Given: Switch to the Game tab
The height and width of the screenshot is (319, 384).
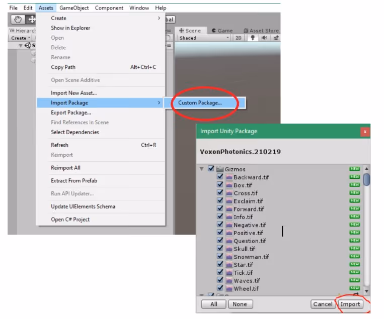Looking at the screenshot, I should tap(222, 31).
